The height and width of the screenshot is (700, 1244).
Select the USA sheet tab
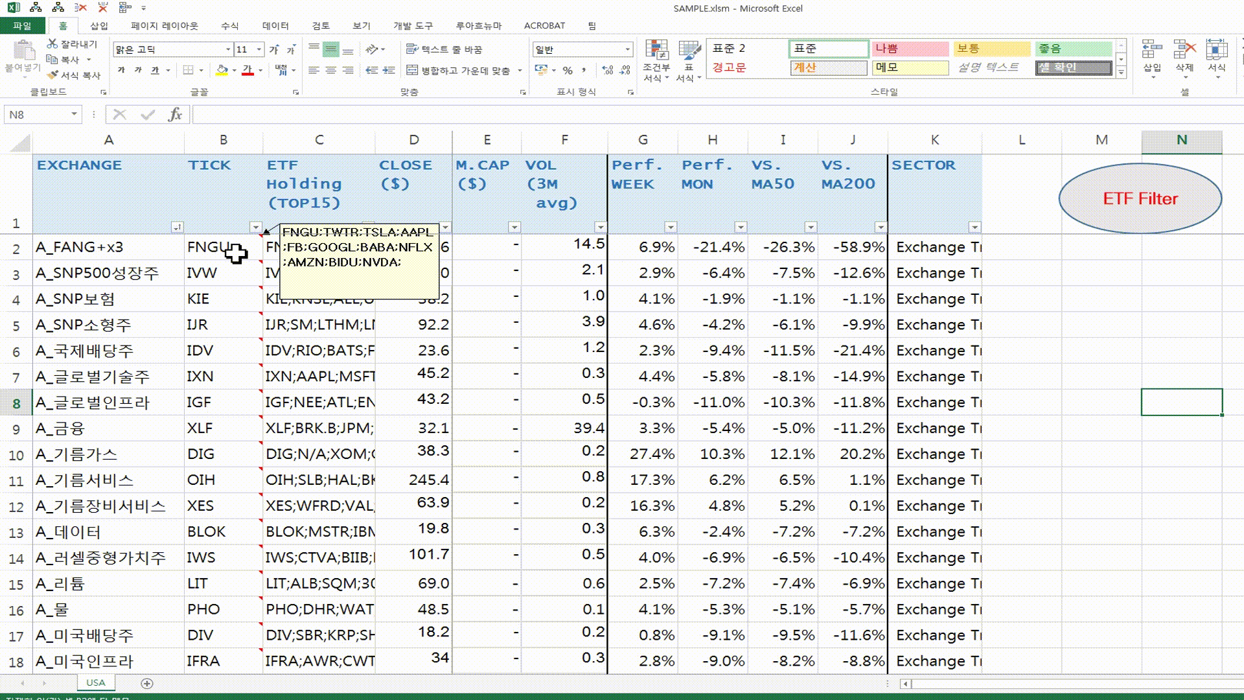(x=96, y=682)
